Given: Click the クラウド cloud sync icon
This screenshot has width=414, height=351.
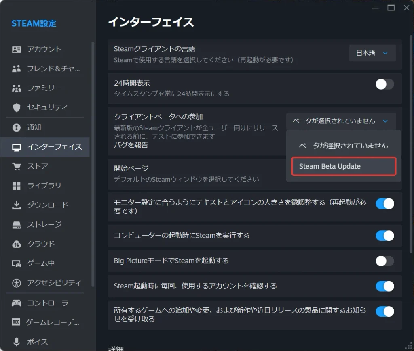Looking at the screenshot, I should [16, 244].
